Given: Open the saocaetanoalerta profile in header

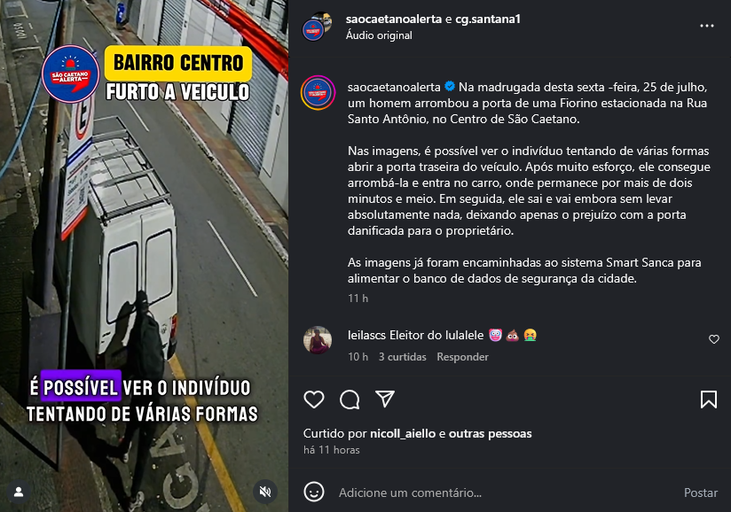Looking at the screenshot, I should coord(394,19).
